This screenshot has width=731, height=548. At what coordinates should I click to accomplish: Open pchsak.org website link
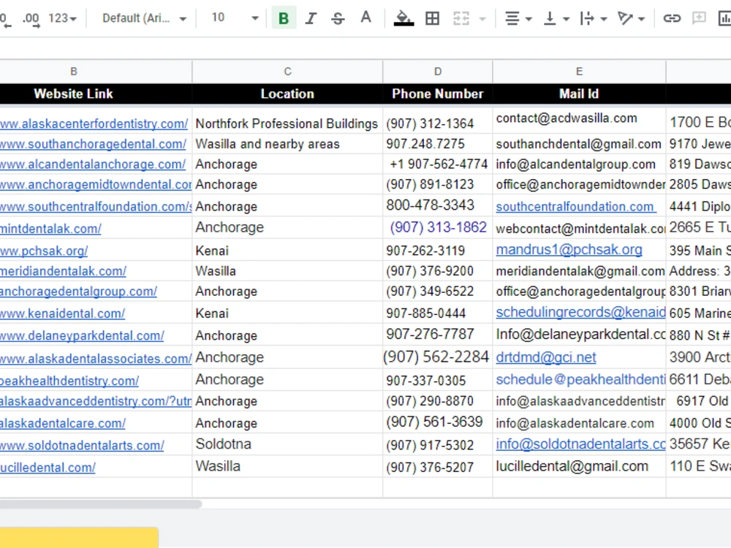[44, 251]
